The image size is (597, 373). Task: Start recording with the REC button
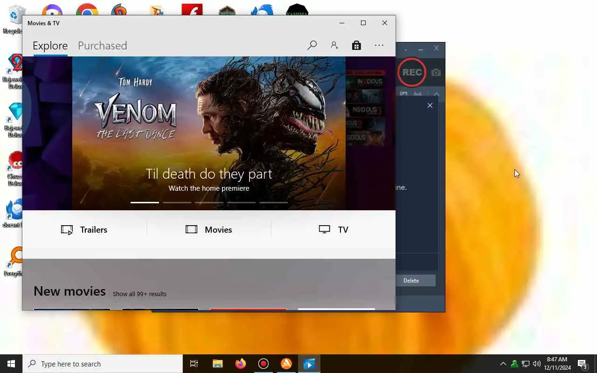click(412, 72)
